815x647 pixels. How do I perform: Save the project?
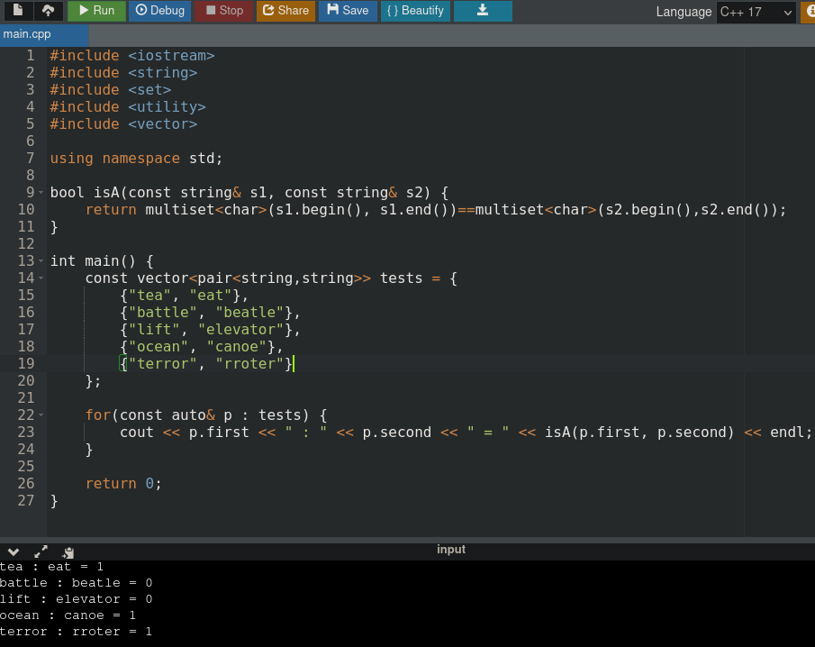pos(348,11)
